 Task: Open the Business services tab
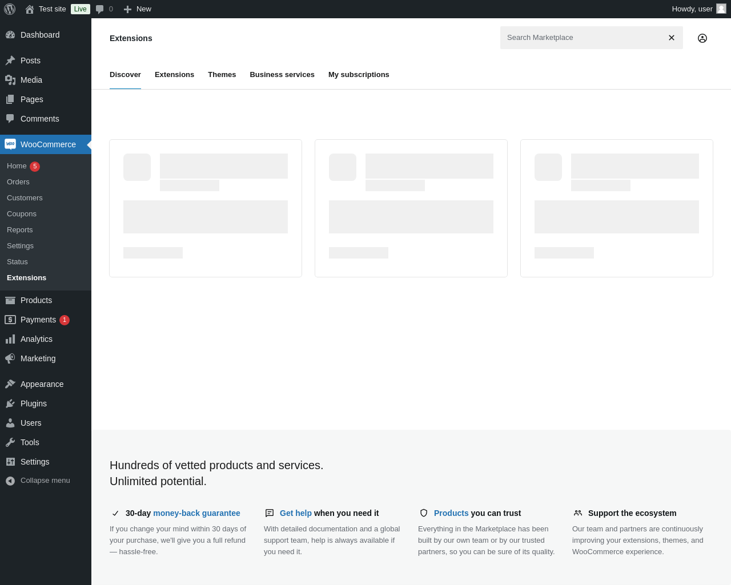[x=282, y=75]
